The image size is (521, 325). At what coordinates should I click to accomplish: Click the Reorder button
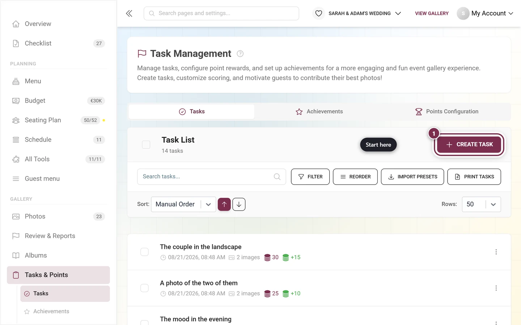(x=355, y=177)
